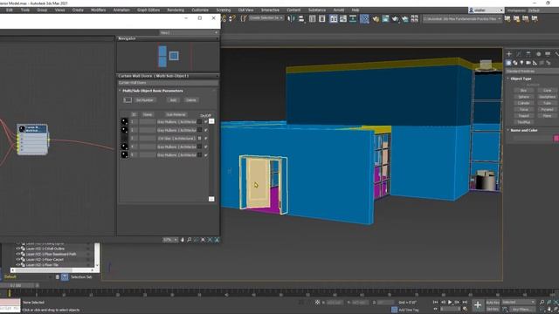
Task: Click the CW Glass sub-material color swatch
Action: (200, 138)
